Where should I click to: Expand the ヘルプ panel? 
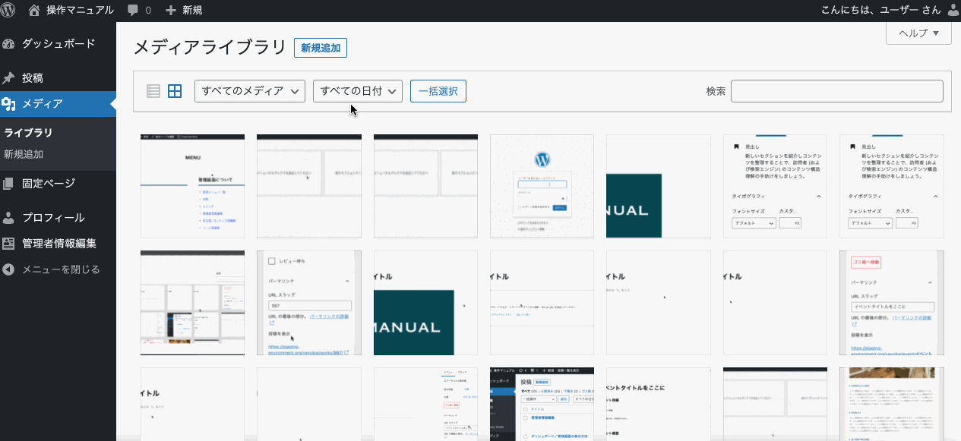918,33
